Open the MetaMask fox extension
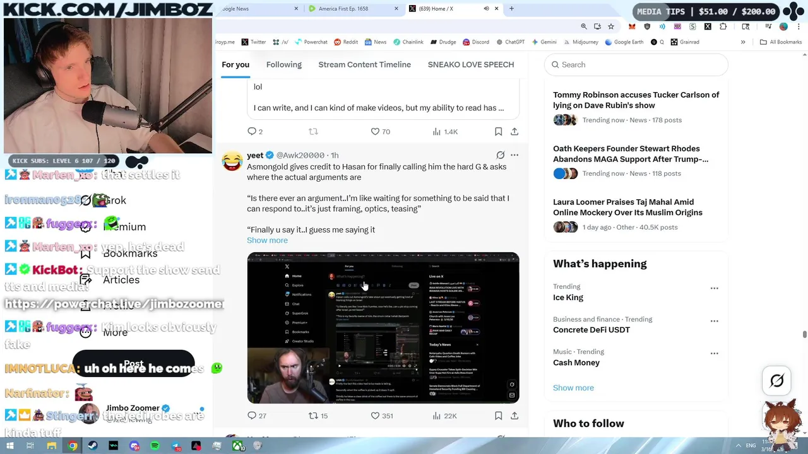The width and height of the screenshot is (808, 454). [x=632, y=26]
